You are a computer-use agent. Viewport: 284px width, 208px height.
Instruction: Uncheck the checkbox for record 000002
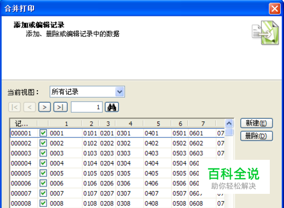tap(43, 143)
